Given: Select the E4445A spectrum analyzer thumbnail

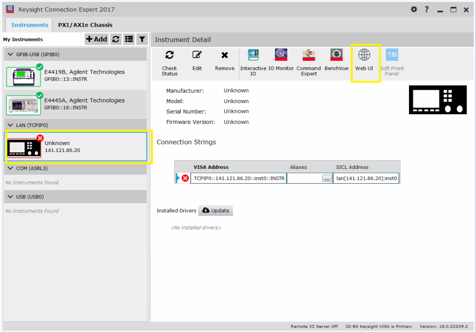Looking at the screenshot, I should tap(23, 105).
